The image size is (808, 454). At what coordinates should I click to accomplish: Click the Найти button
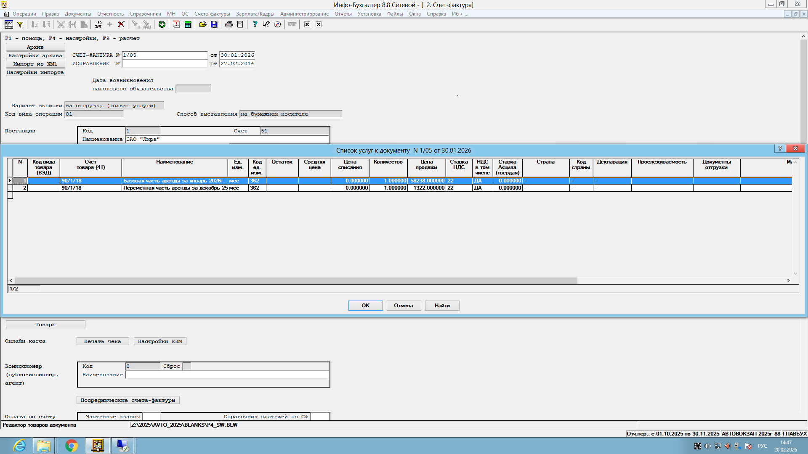click(x=442, y=306)
